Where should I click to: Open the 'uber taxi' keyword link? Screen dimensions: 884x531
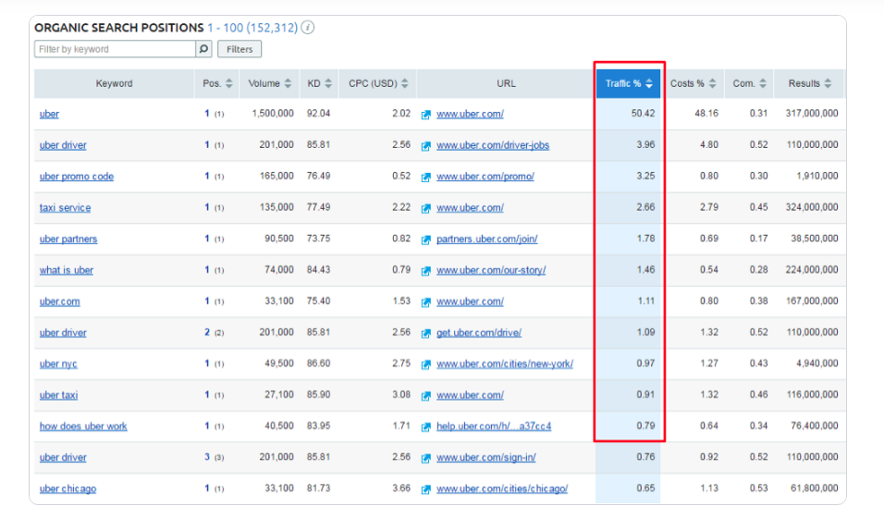pos(58,395)
